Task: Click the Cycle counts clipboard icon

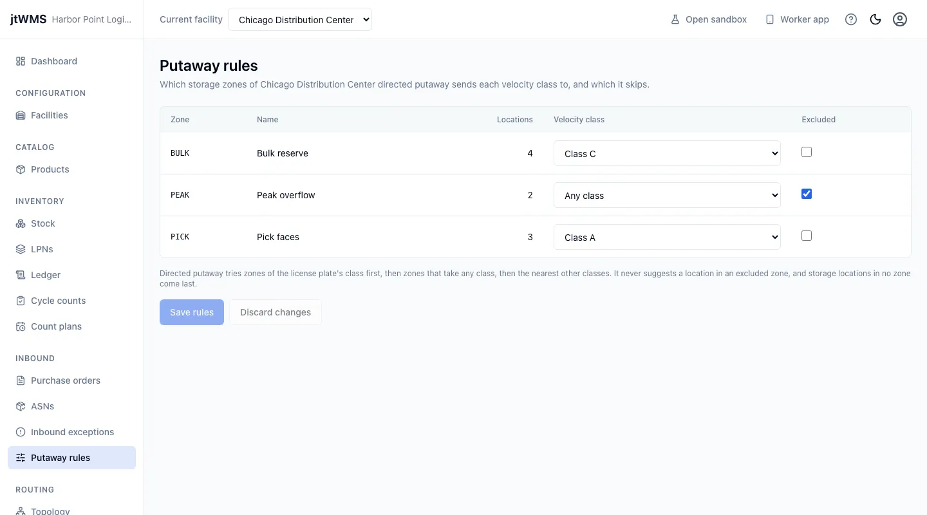Action: tap(21, 301)
